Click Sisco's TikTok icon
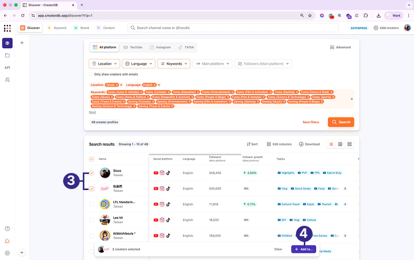 pyautogui.click(x=168, y=173)
